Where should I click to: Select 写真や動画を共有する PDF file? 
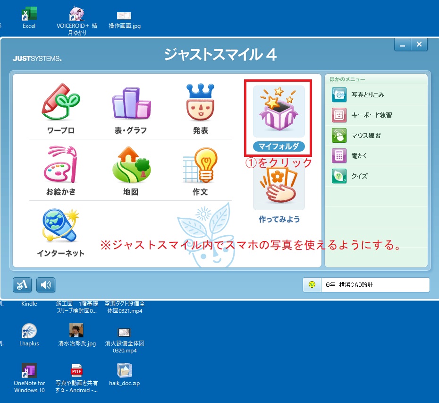click(x=76, y=378)
